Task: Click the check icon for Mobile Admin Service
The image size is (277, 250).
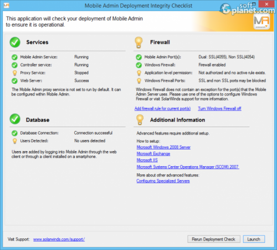Action: pyautogui.click(x=14, y=57)
